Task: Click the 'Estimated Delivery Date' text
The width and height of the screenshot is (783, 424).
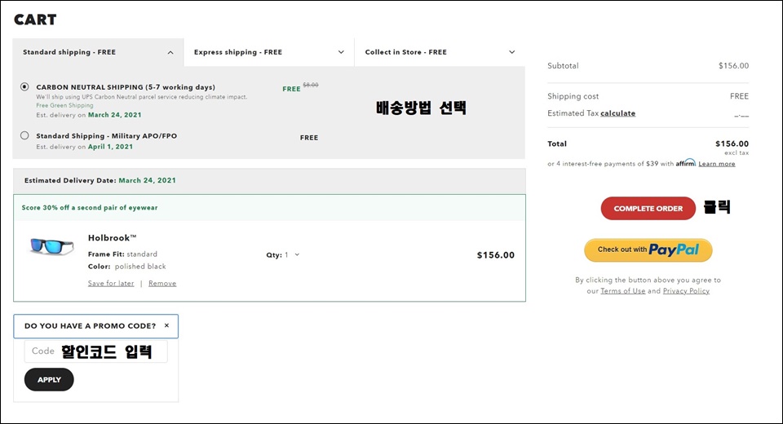Action: 100,180
